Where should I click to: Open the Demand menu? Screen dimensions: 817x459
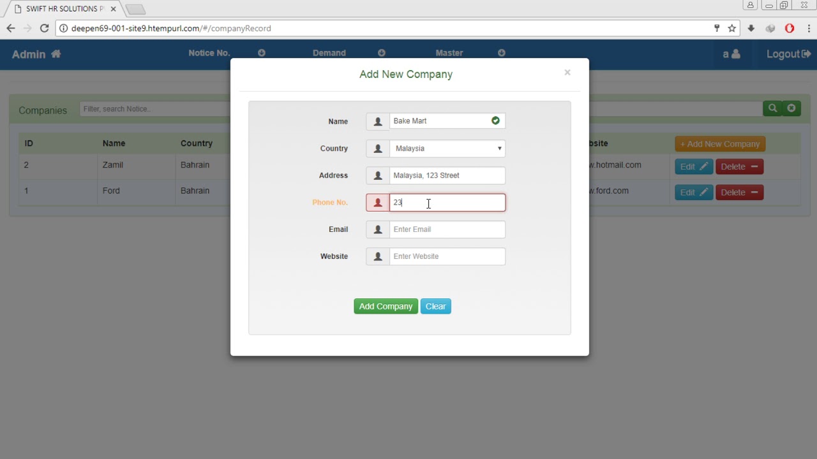[x=329, y=53]
